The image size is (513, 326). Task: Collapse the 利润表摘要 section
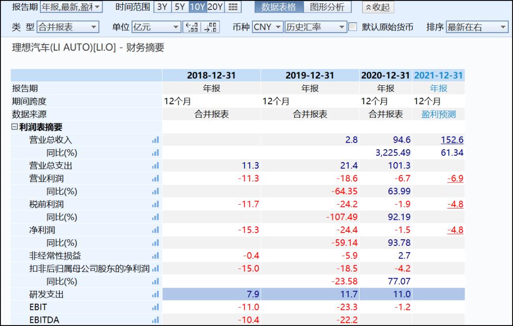point(14,127)
